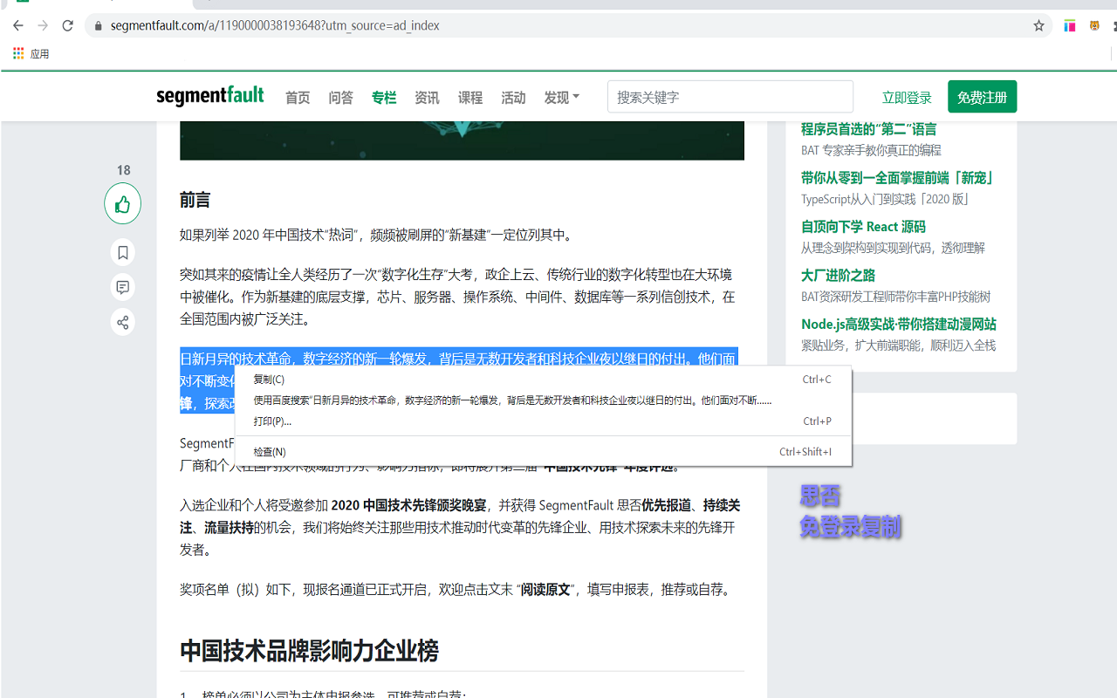The image size is (1117, 698).
Task: Open 专栏 navigation item
Action: [384, 98]
